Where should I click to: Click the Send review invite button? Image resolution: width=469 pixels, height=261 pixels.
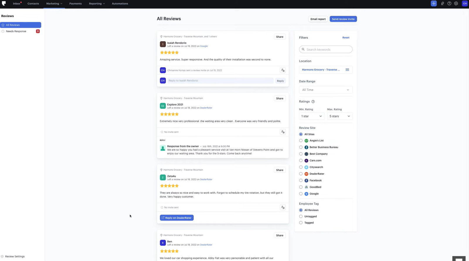pyautogui.click(x=343, y=19)
